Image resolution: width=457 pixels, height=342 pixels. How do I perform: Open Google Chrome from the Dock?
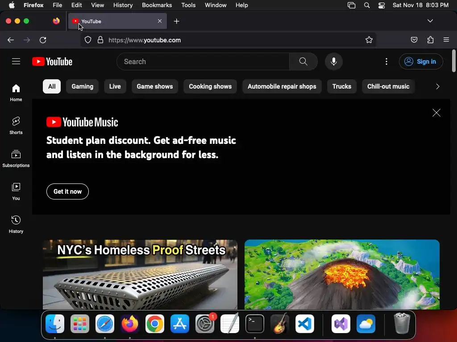[x=155, y=324]
